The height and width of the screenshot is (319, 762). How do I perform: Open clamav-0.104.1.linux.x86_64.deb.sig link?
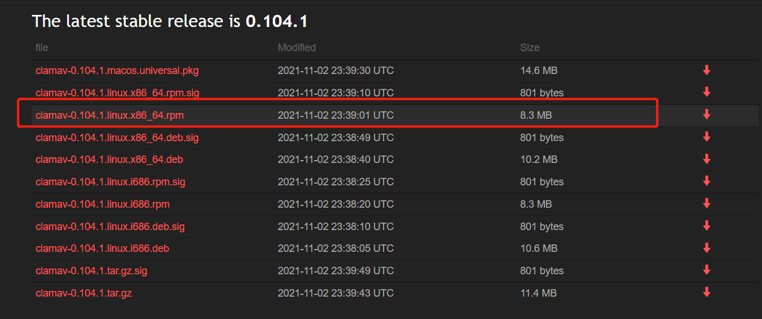tap(117, 138)
